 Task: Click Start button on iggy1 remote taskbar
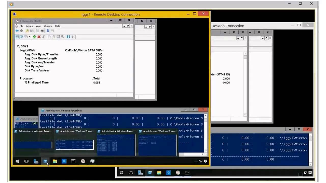tap(17, 161)
